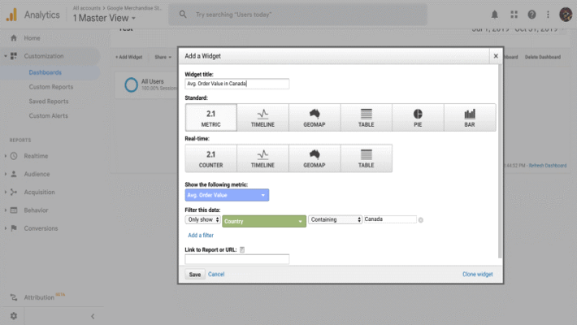577x325 pixels.
Task: Go to Saved Reports in sidebar
Action: 48,102
